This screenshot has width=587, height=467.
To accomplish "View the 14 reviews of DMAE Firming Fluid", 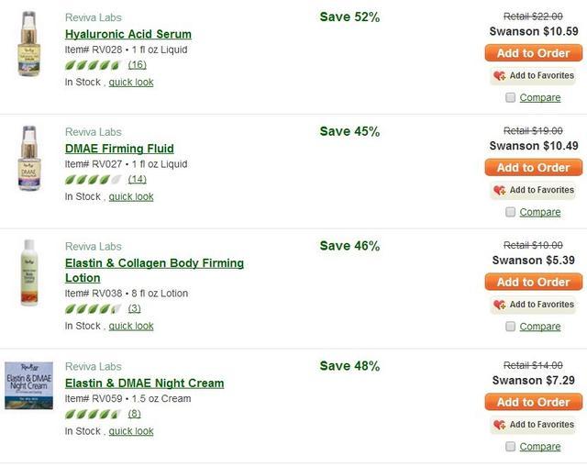I will (x=137, y=180).
